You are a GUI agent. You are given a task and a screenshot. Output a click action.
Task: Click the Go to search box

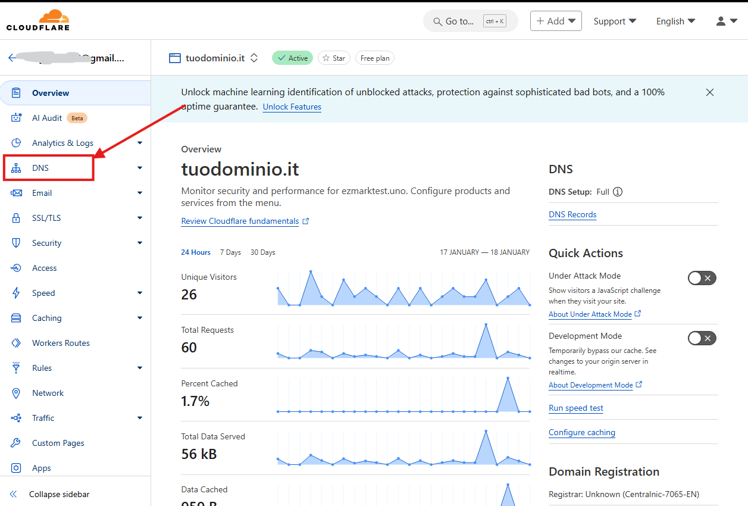click(x=471, y=21)
